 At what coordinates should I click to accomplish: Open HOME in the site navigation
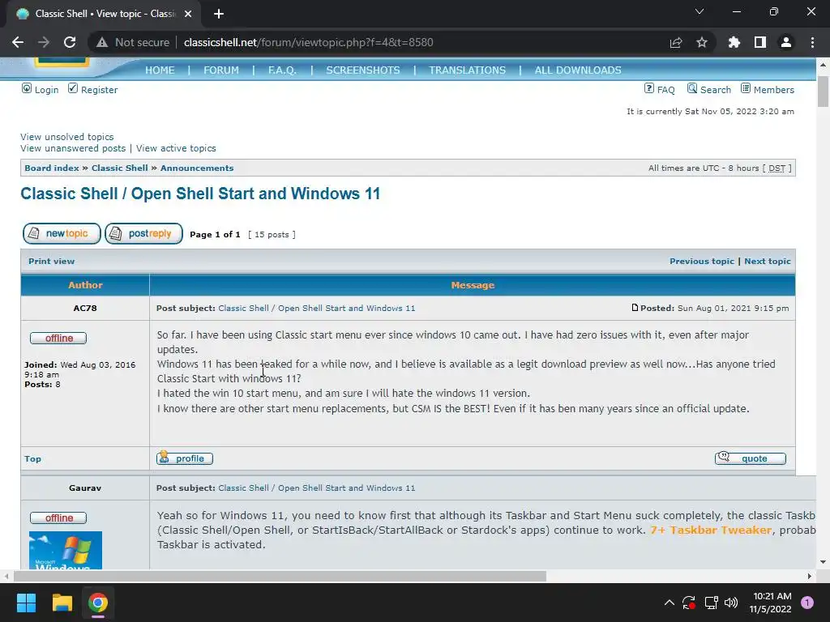[x=160, y=70]
